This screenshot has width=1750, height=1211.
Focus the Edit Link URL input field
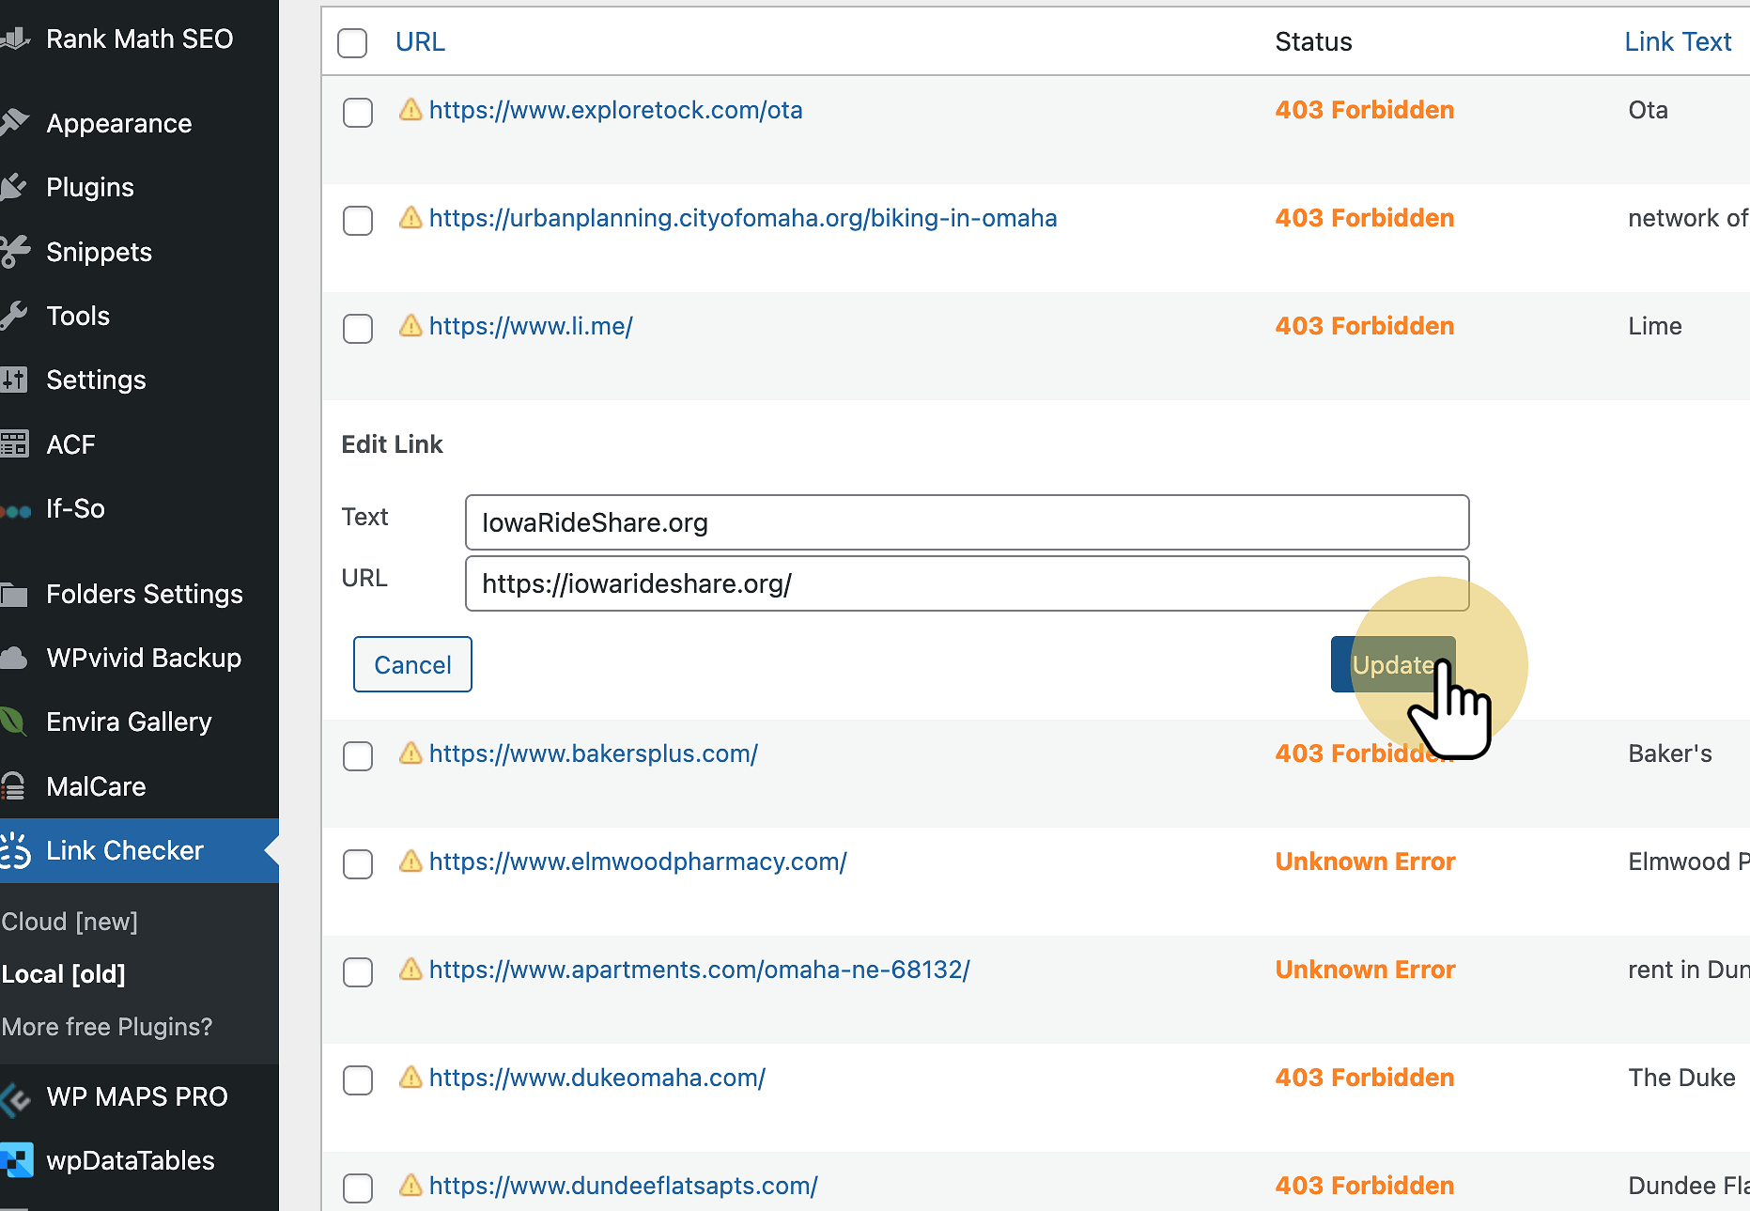coord(967,583)
